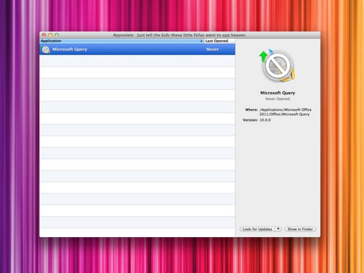
Task: Select the "Microsoft Query" list entry text
Action: click(x=69, y=49)
